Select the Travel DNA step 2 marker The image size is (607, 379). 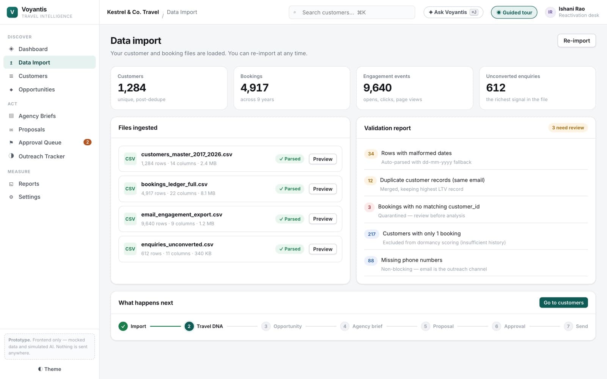tap(189, 326)
